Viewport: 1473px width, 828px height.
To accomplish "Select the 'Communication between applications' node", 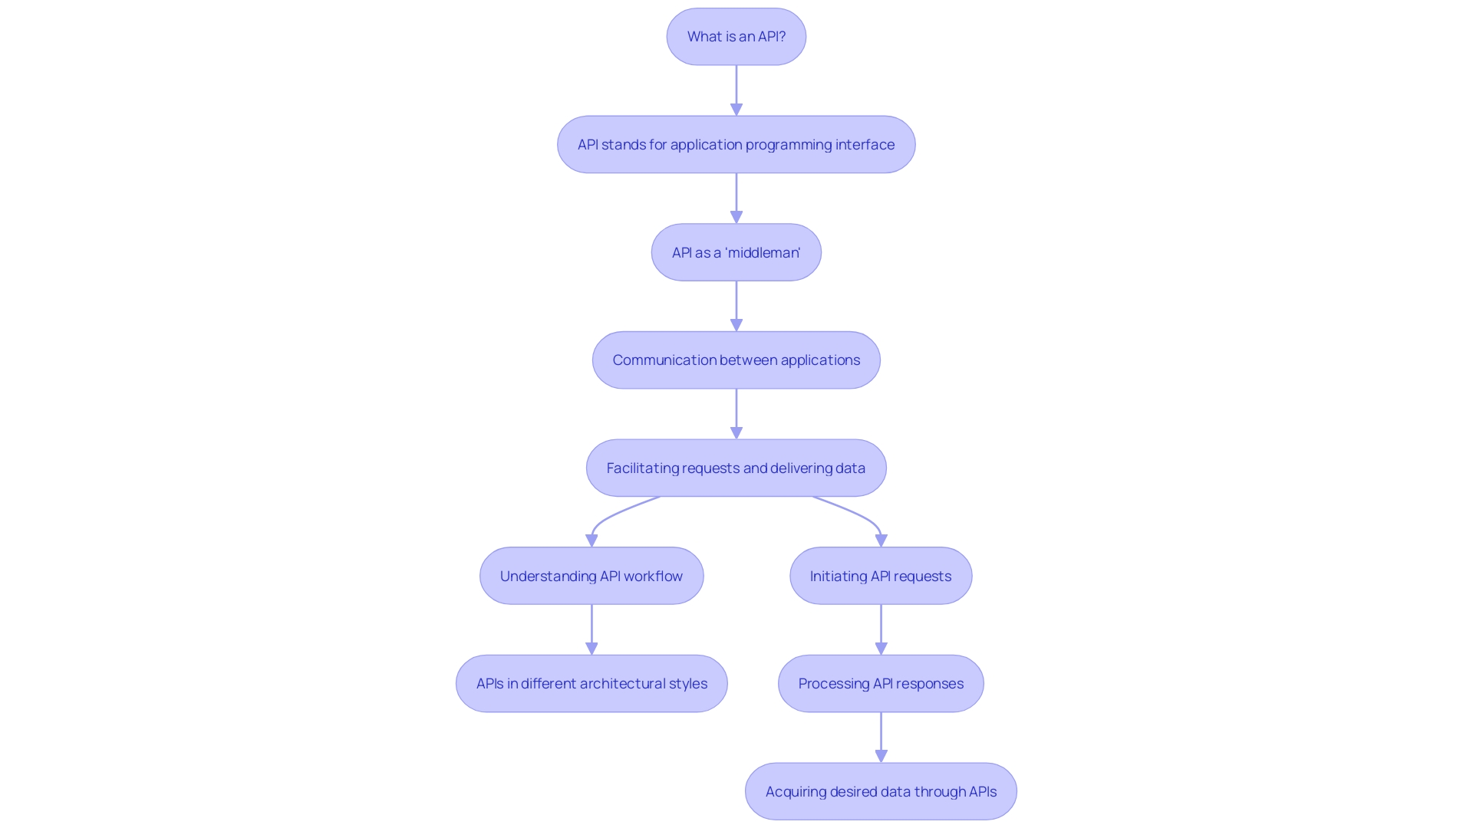I will [736, 360].
